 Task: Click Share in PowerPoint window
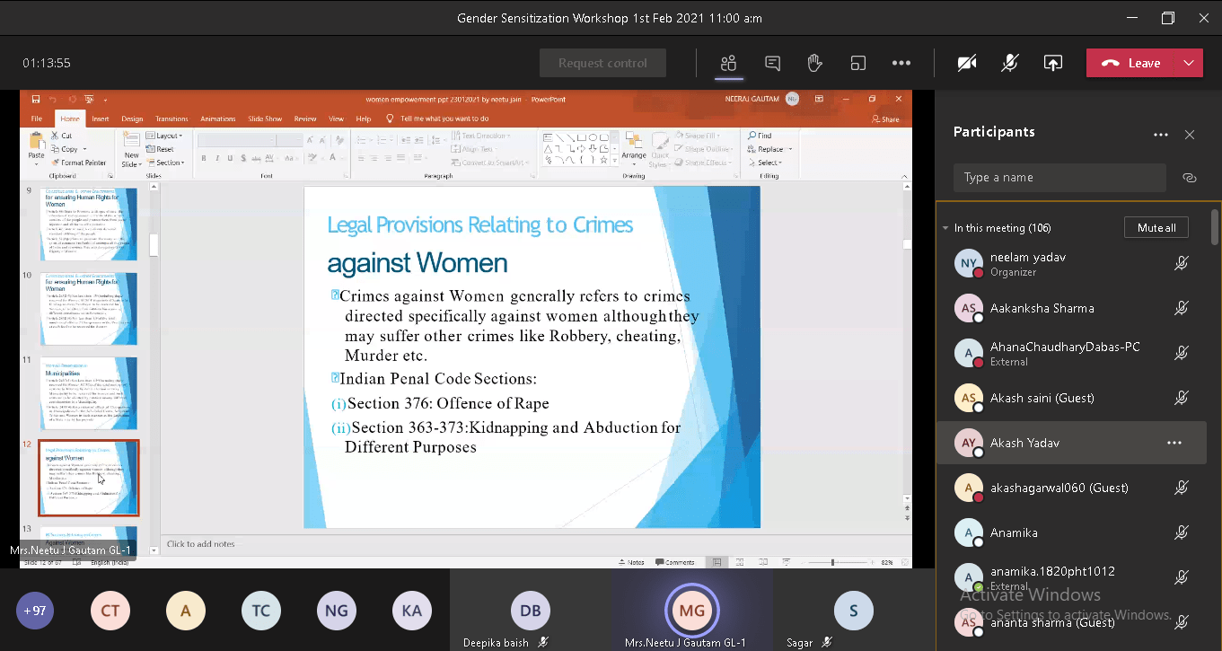[x=885, y=119]
